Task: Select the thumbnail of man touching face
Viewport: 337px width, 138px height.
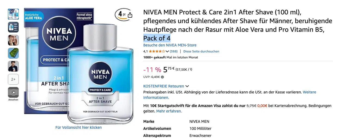Action: click(x=13, y=40)
